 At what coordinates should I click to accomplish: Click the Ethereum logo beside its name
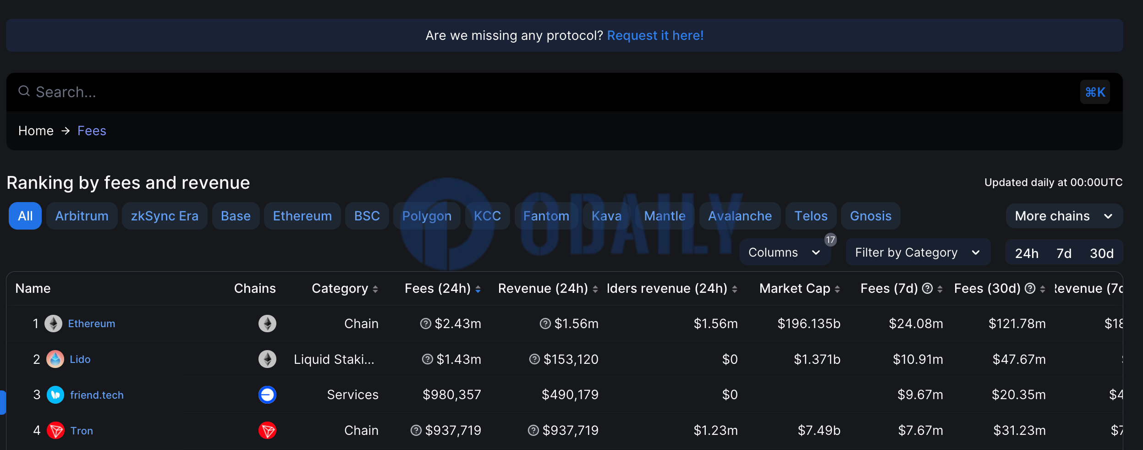pyautogui.click(x=53, y=324)
